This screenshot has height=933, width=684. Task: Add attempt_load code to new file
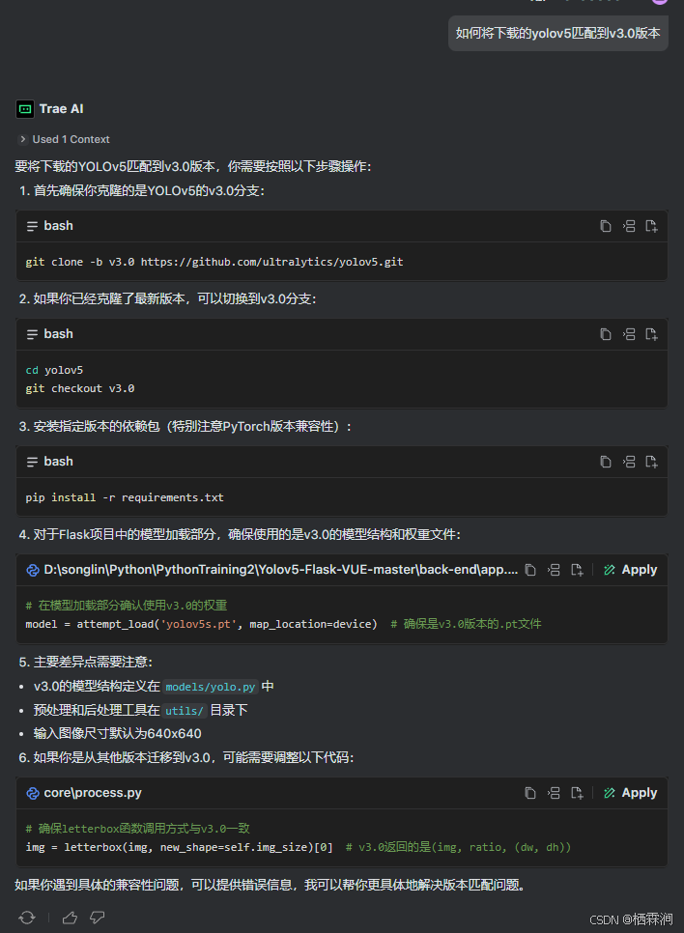click(x=577, y=570)
